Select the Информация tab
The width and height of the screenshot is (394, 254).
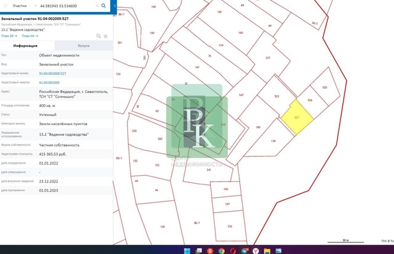pyautogui.click(x=25, y=46)
